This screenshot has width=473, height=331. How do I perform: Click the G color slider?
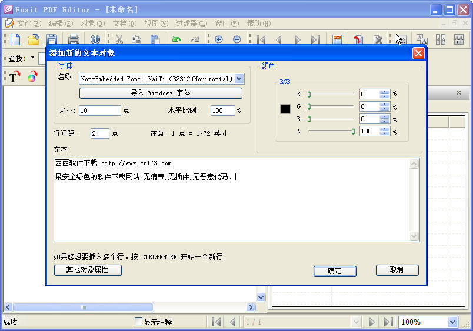point(331,107)
